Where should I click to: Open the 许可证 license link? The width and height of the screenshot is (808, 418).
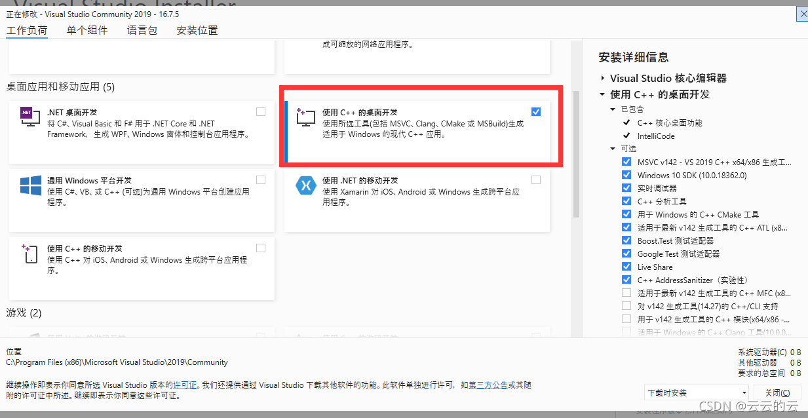click(185, 385)
